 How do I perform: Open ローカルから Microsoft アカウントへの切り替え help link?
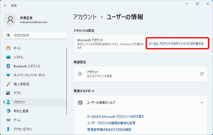pyautogui.click(x=115, y=117)
